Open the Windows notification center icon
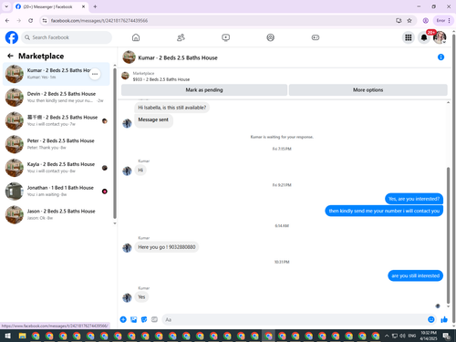456x342 pixels. (x=446, y=336)
